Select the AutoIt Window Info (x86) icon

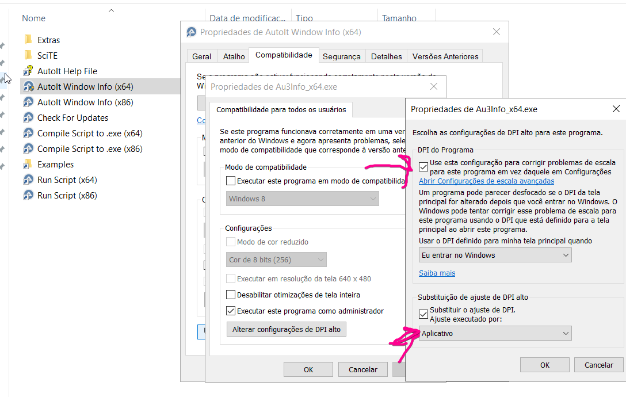[x=28, y=102]
